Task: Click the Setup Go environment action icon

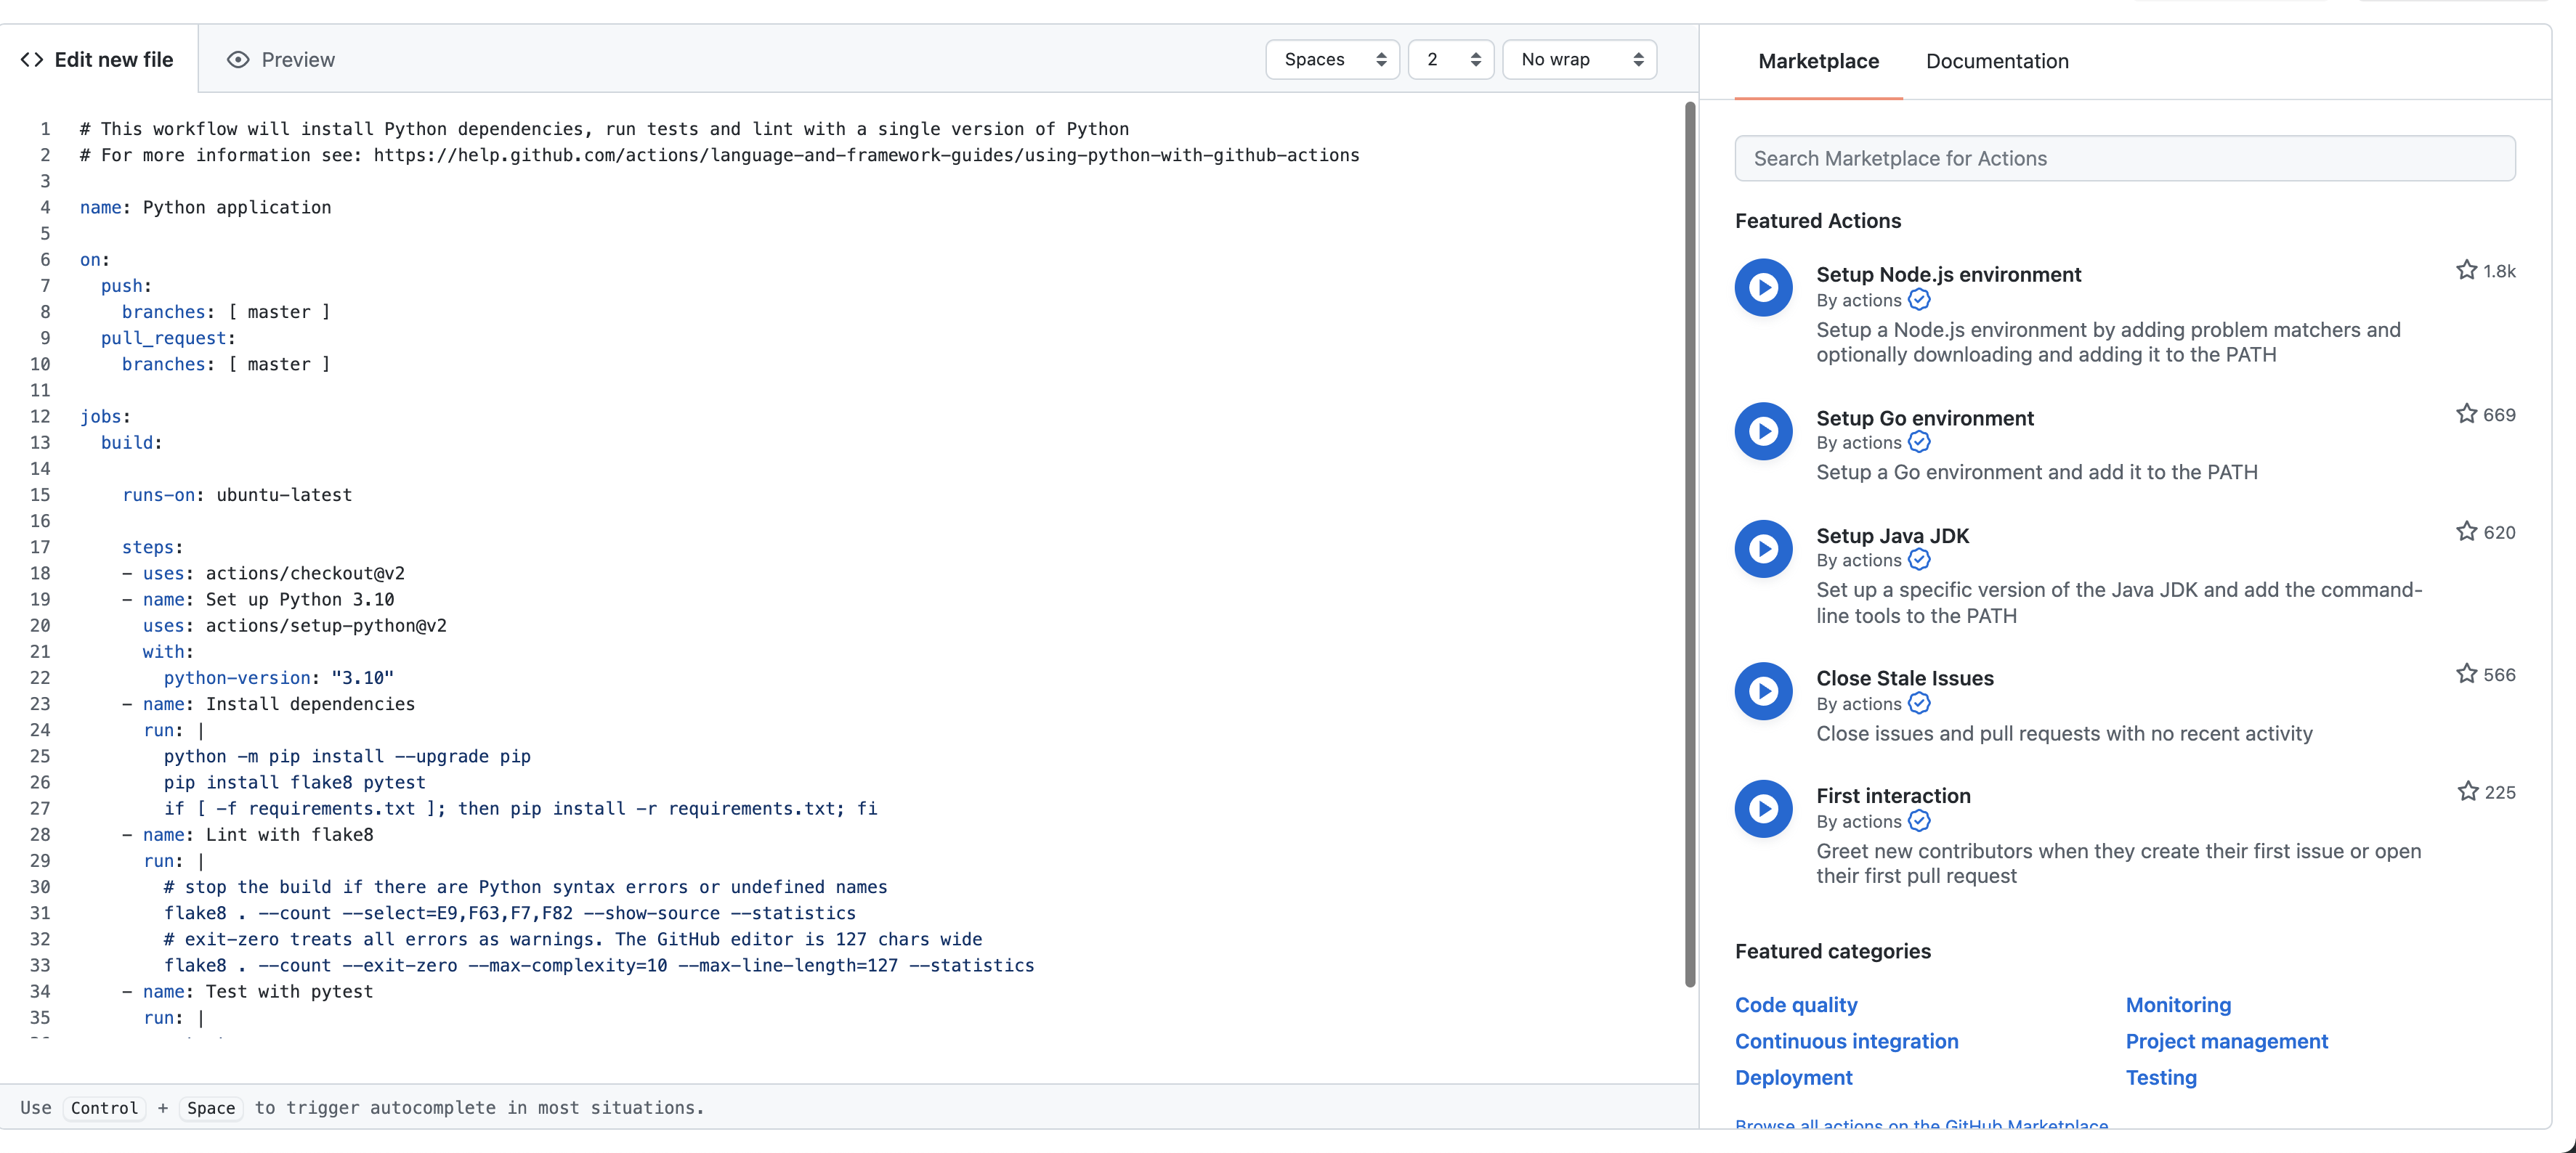Action: point(1763,431)
